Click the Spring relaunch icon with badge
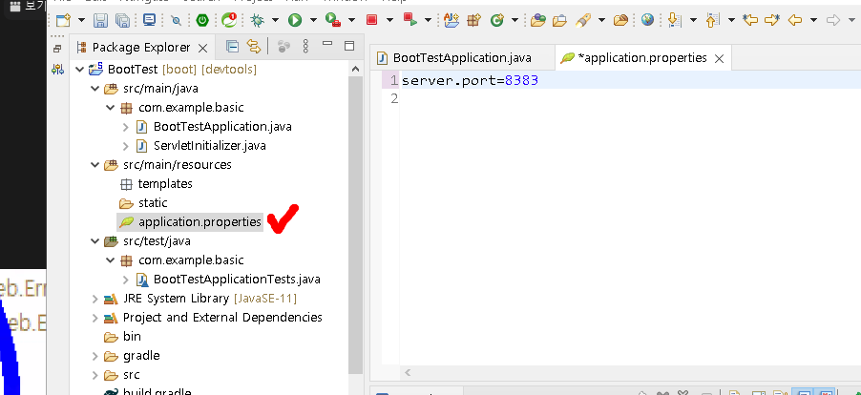The width and height of the screenshot is (861, 395). coord(229,20)
